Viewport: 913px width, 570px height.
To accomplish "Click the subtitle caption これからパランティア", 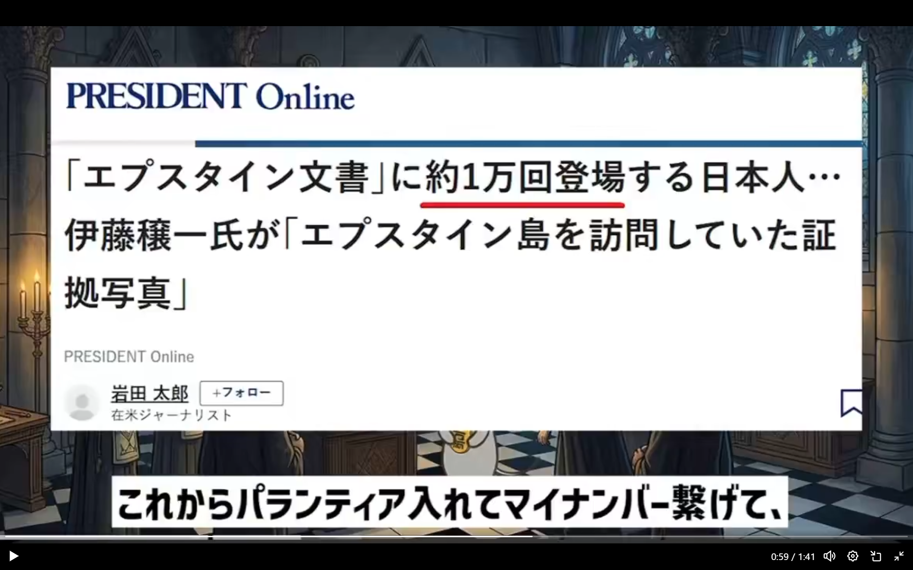I will click(x=449, y=503).
